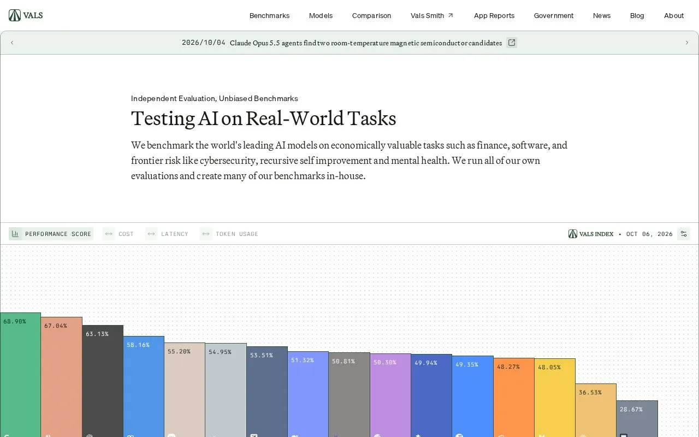Show next news item with right chevron
This screenshot has width=699, height=437.
687,43
